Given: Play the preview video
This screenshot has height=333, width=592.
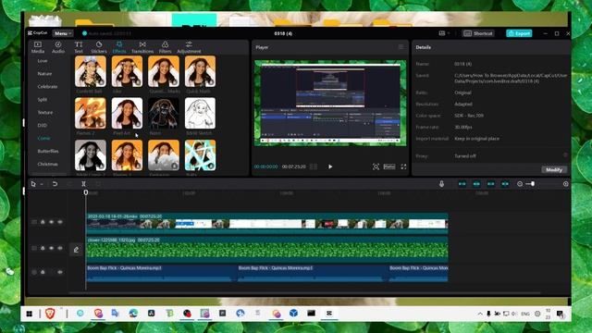Looking at the screenshot, I should click(x=330, y=166).
